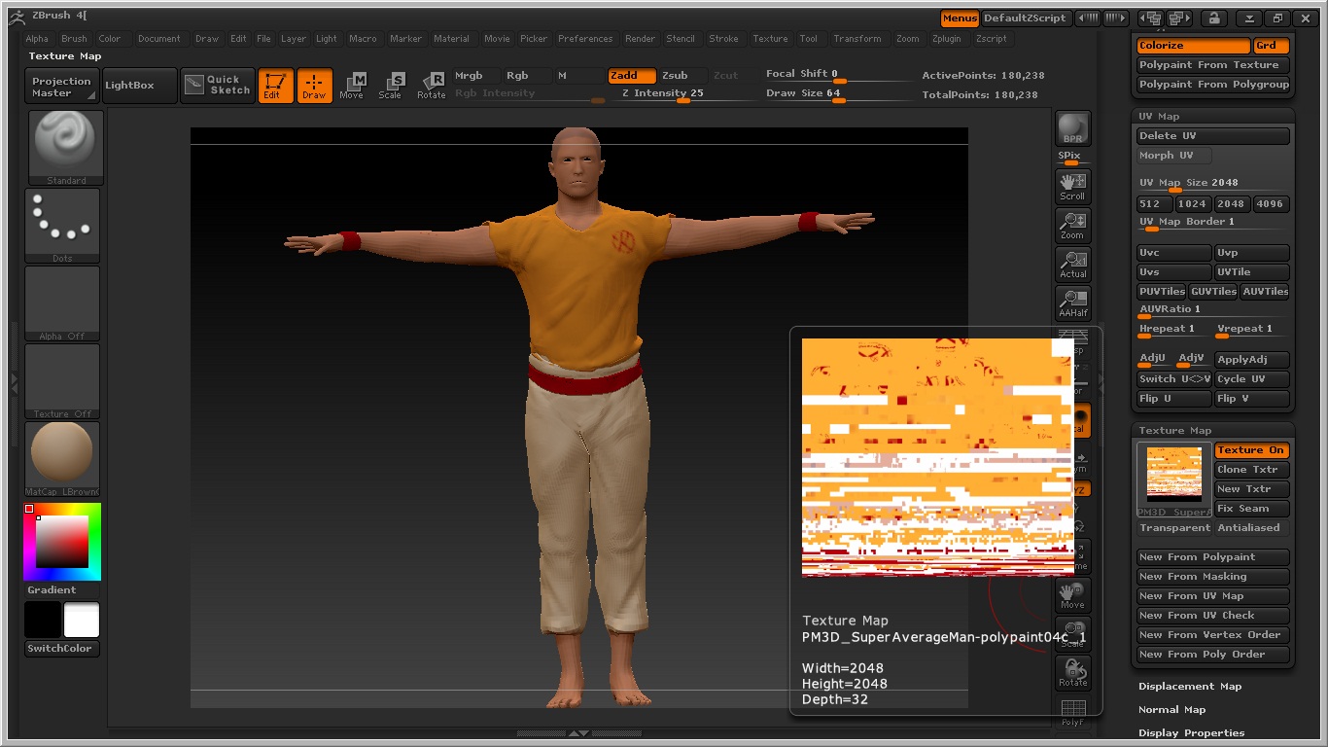Click the lock icon in title bar

point(1212,18)
